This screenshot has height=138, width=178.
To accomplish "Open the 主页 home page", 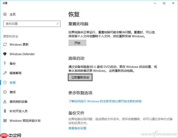I will click(12, 15).
